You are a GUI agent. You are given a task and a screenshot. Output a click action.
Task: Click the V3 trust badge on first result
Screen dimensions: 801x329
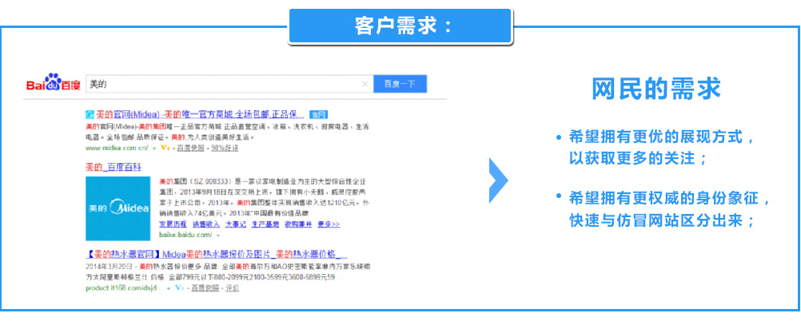point(166,149)
